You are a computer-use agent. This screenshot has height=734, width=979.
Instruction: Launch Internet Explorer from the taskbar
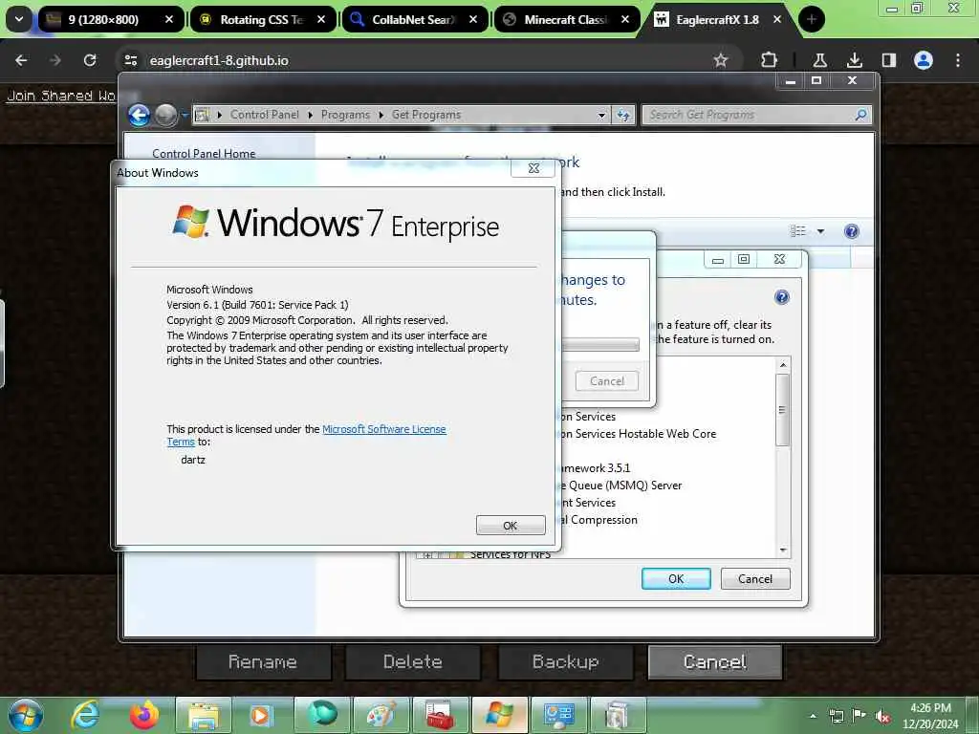[x=85, y=715]
